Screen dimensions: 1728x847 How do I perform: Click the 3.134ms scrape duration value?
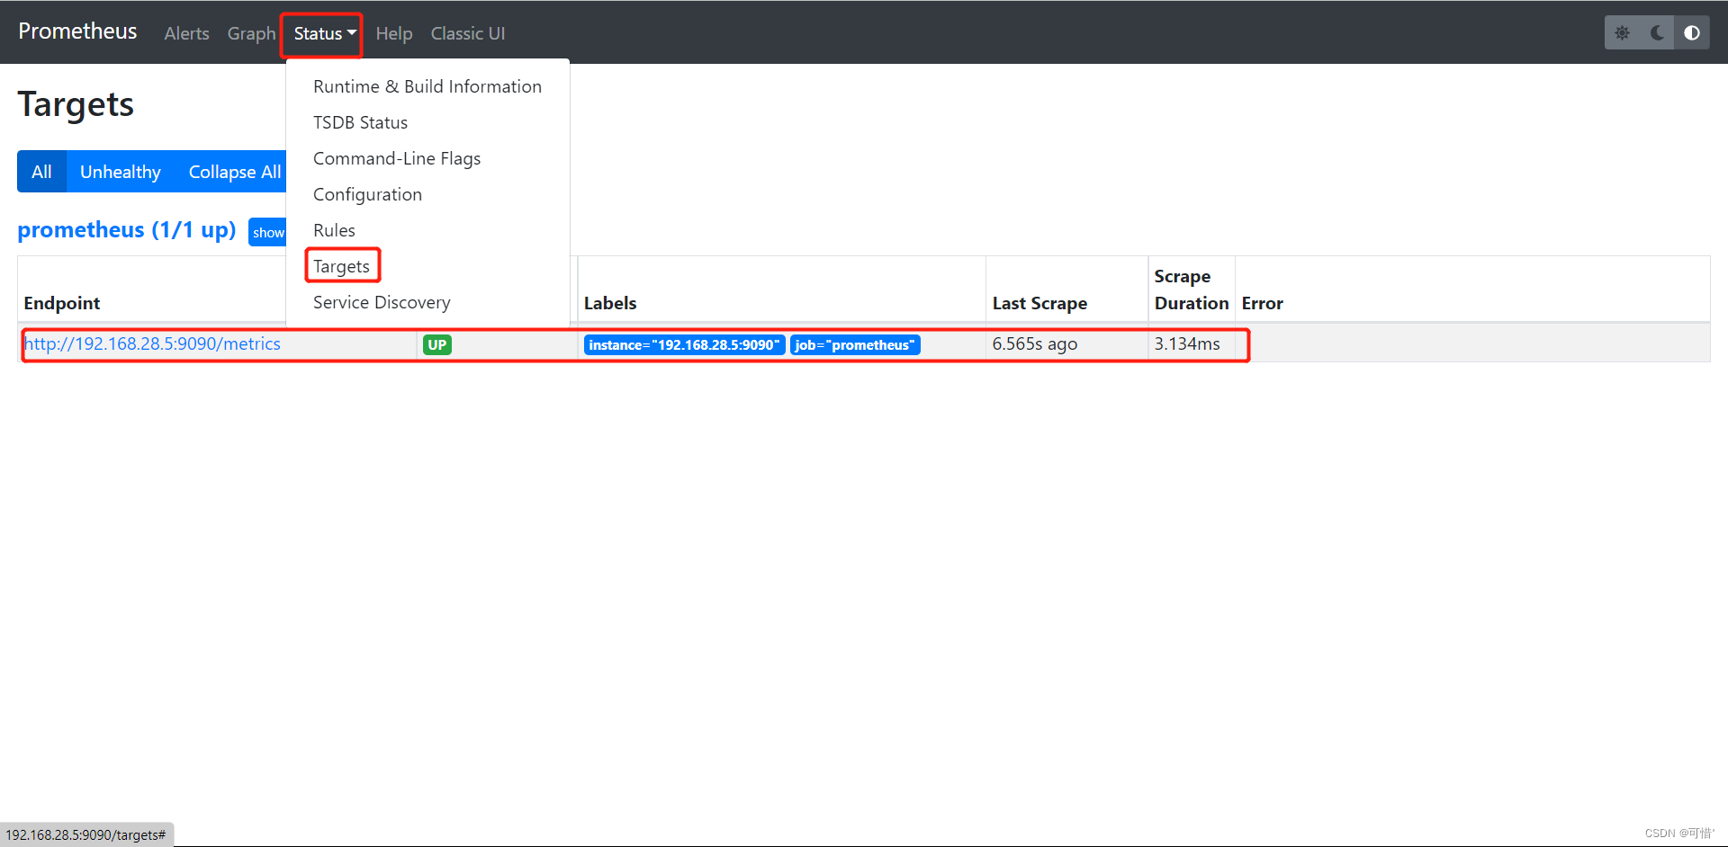[x=1187, y=344]
